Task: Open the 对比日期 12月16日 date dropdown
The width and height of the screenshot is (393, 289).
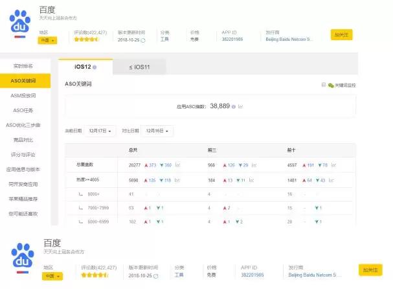Action: coord(157,131)
